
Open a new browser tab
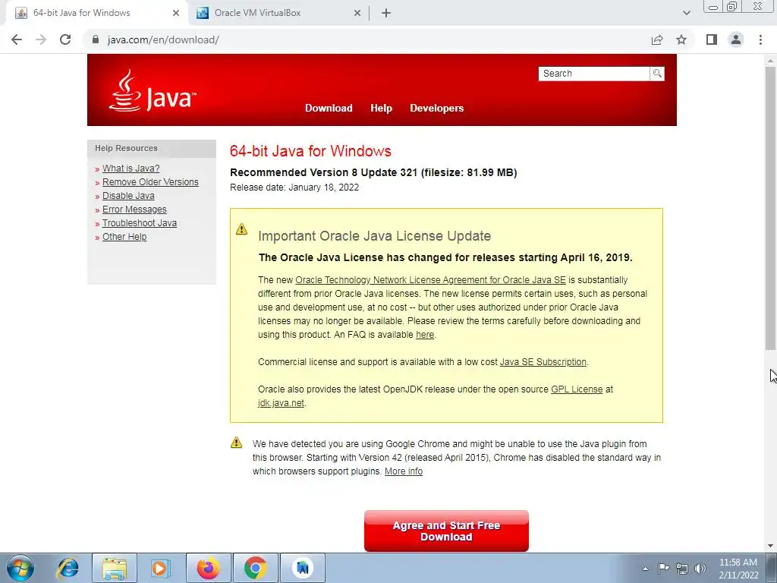[x=386, y=14]
